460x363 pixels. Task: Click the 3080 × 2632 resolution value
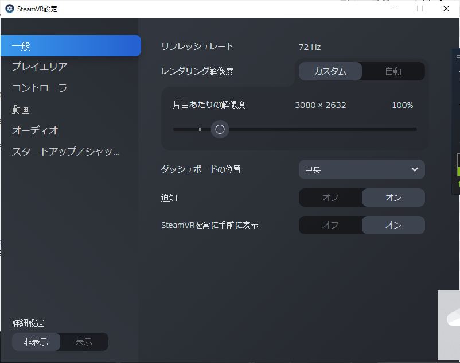321,105
